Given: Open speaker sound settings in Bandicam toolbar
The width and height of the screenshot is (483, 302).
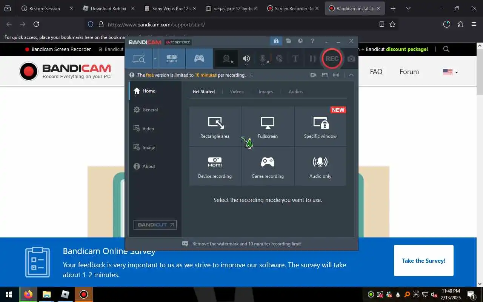Looking at the screenshot, I should click(x=246, y=59).
